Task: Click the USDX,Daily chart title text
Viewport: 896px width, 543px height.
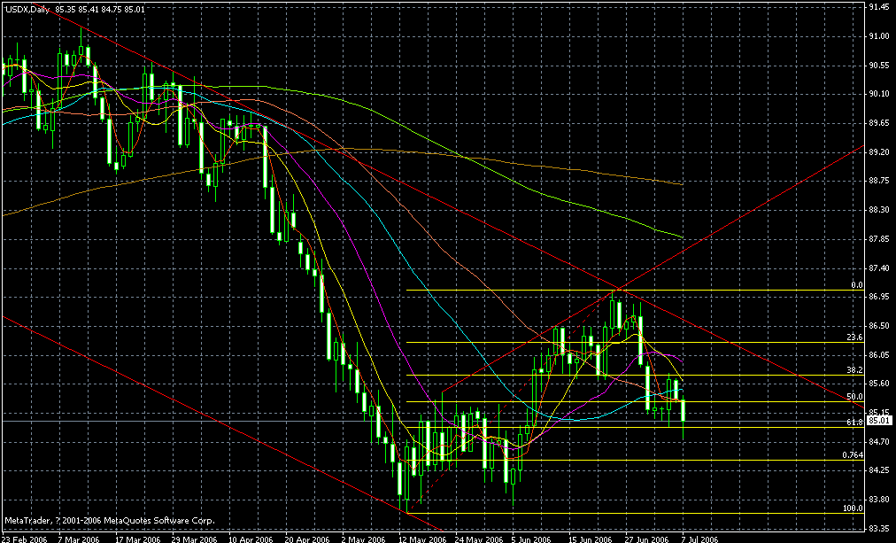Action: (x=27, y=9)
